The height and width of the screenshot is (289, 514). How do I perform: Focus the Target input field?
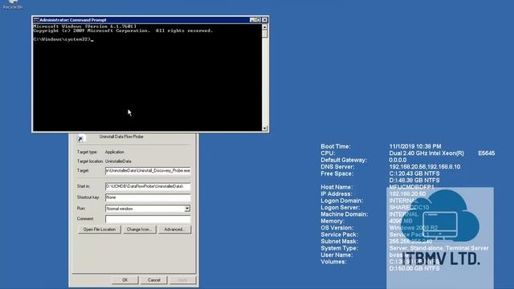point(148,171)
